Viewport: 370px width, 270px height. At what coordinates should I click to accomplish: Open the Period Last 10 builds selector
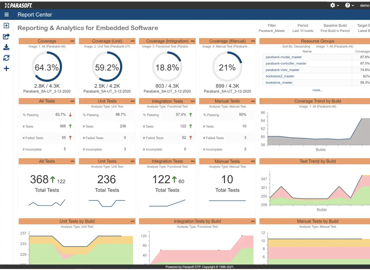tap(303, 28)
